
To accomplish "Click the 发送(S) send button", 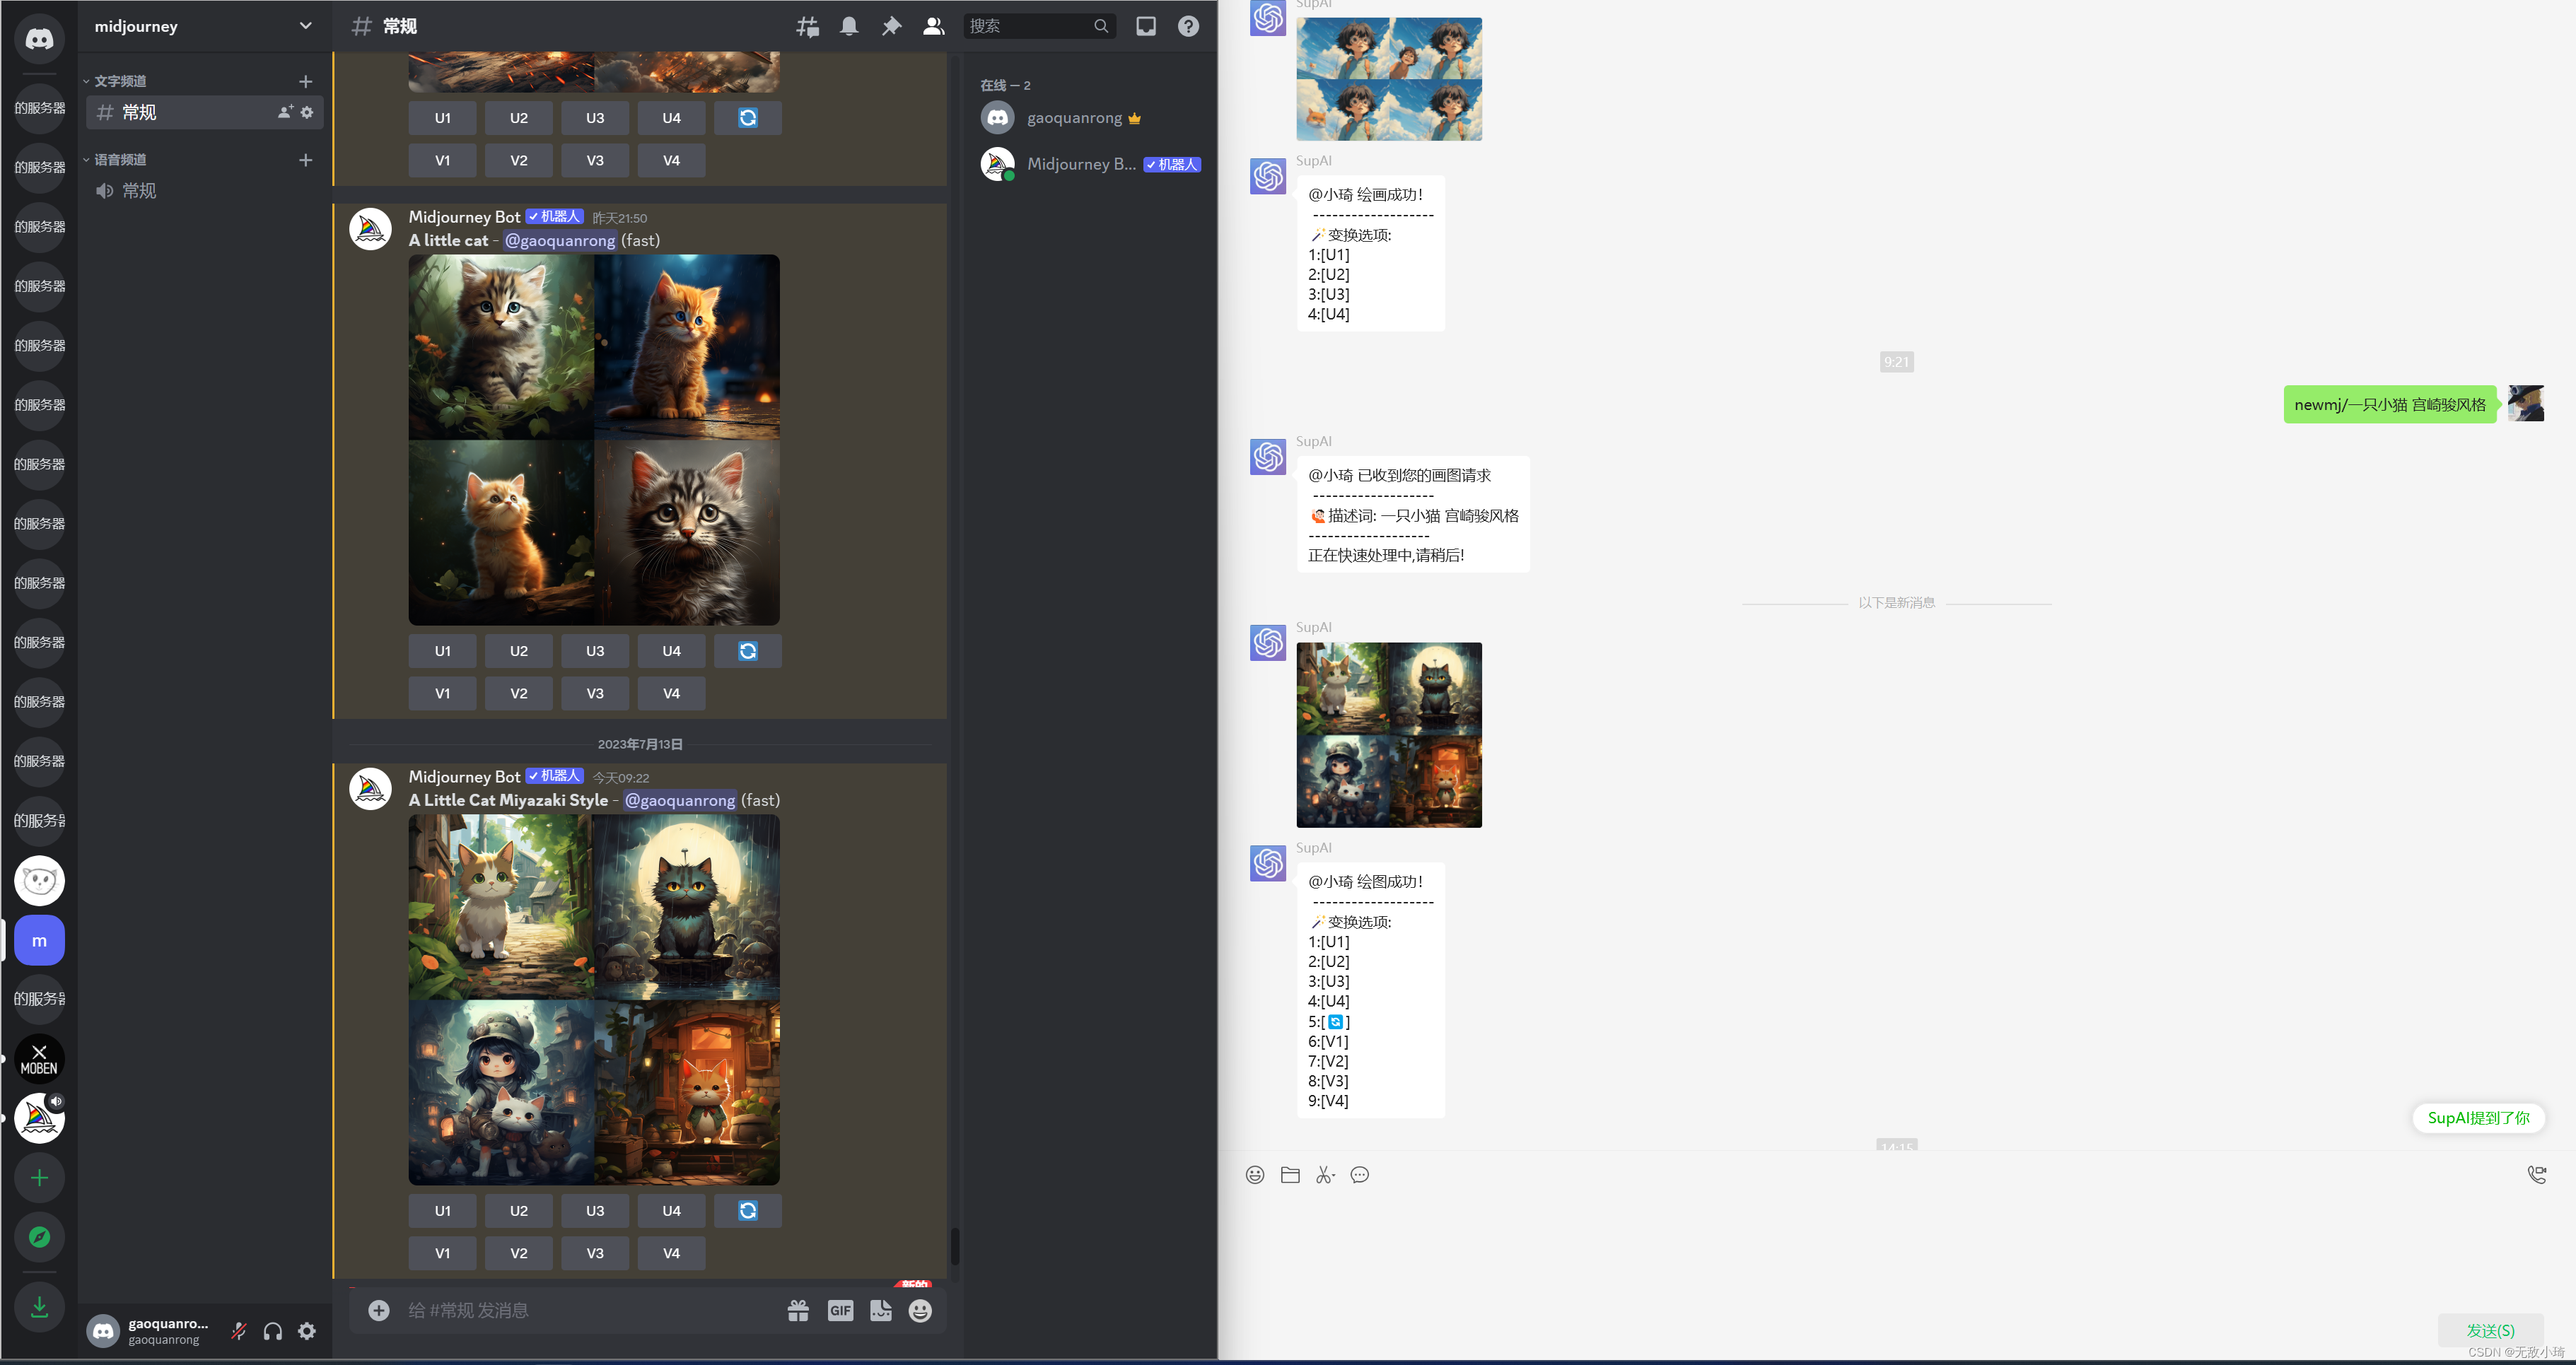I will click(x=2490, y=1330).
